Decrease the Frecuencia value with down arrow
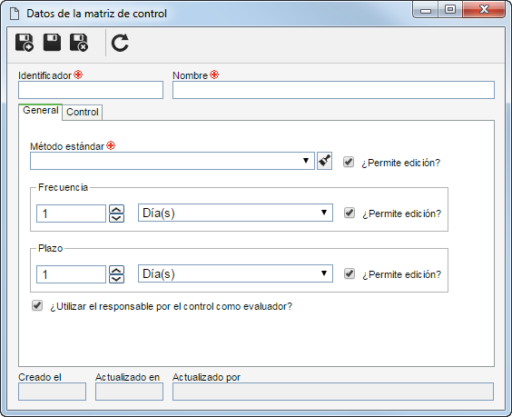 (x=116, y=218)
